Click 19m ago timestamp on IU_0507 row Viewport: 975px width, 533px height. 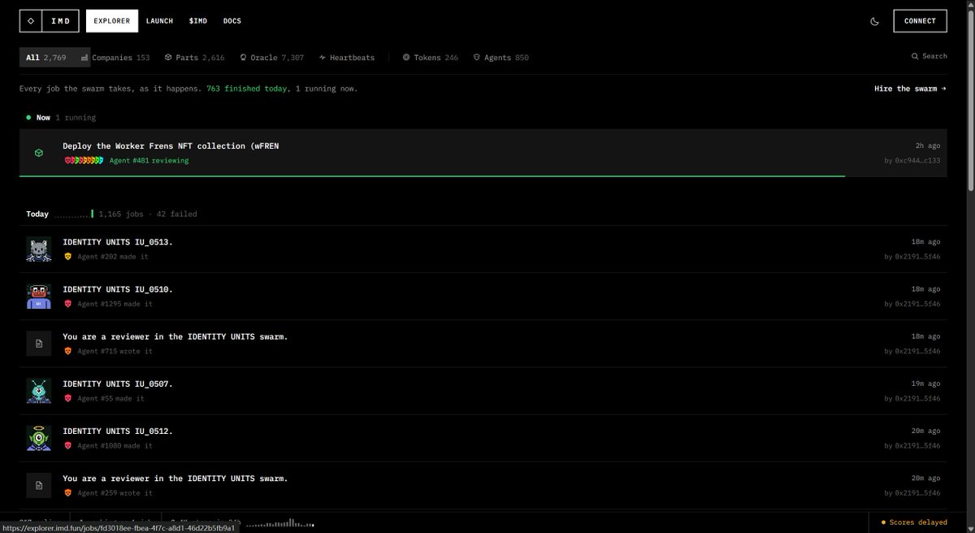click(x=925, y=383)
